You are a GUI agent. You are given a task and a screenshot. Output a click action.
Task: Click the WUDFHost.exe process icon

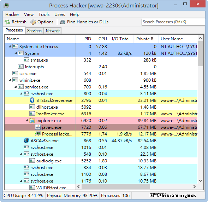32,187
